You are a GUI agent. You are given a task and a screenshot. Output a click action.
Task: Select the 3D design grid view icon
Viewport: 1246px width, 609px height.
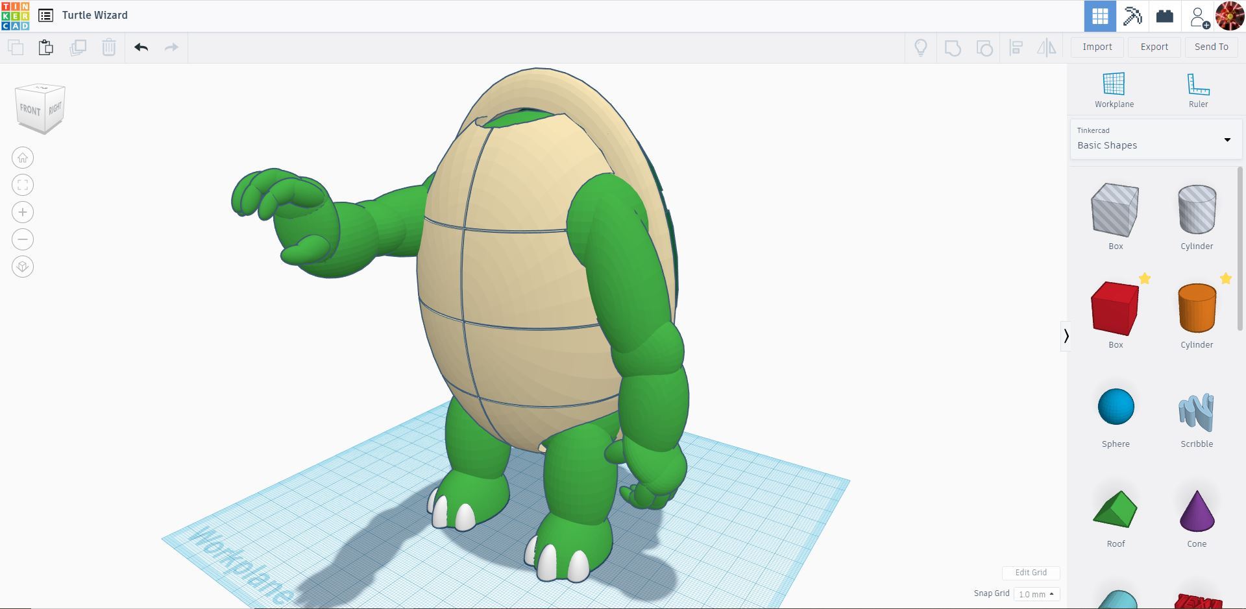1100,16
